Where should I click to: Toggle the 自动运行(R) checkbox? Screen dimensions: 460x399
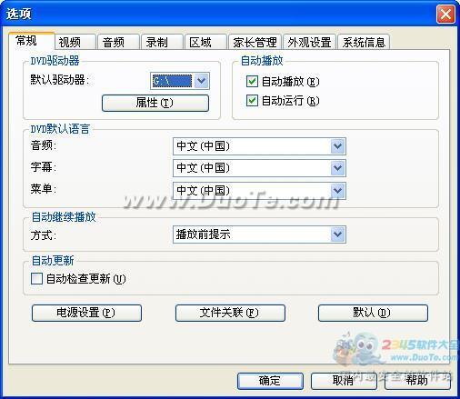click(x=252, y=101)
